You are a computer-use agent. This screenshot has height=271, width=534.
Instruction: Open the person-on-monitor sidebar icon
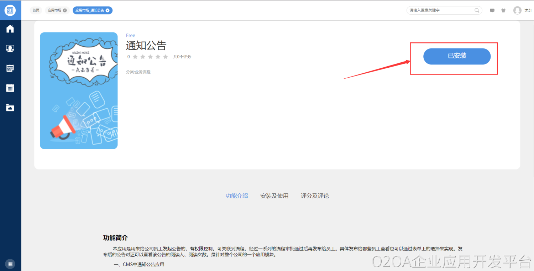[10, 49]
